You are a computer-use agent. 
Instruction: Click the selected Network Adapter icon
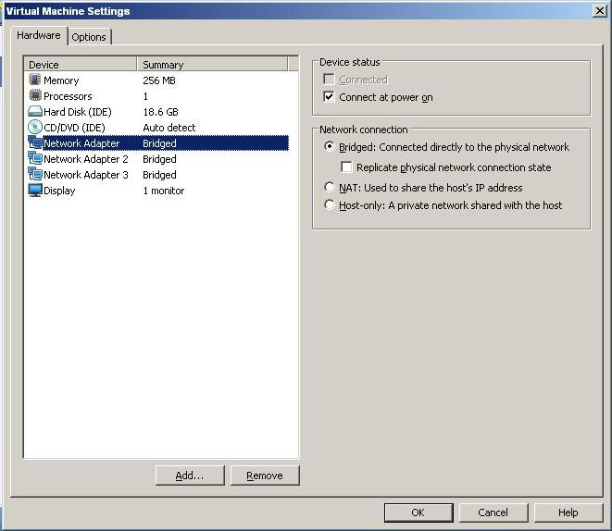click(x=35, y=142)
